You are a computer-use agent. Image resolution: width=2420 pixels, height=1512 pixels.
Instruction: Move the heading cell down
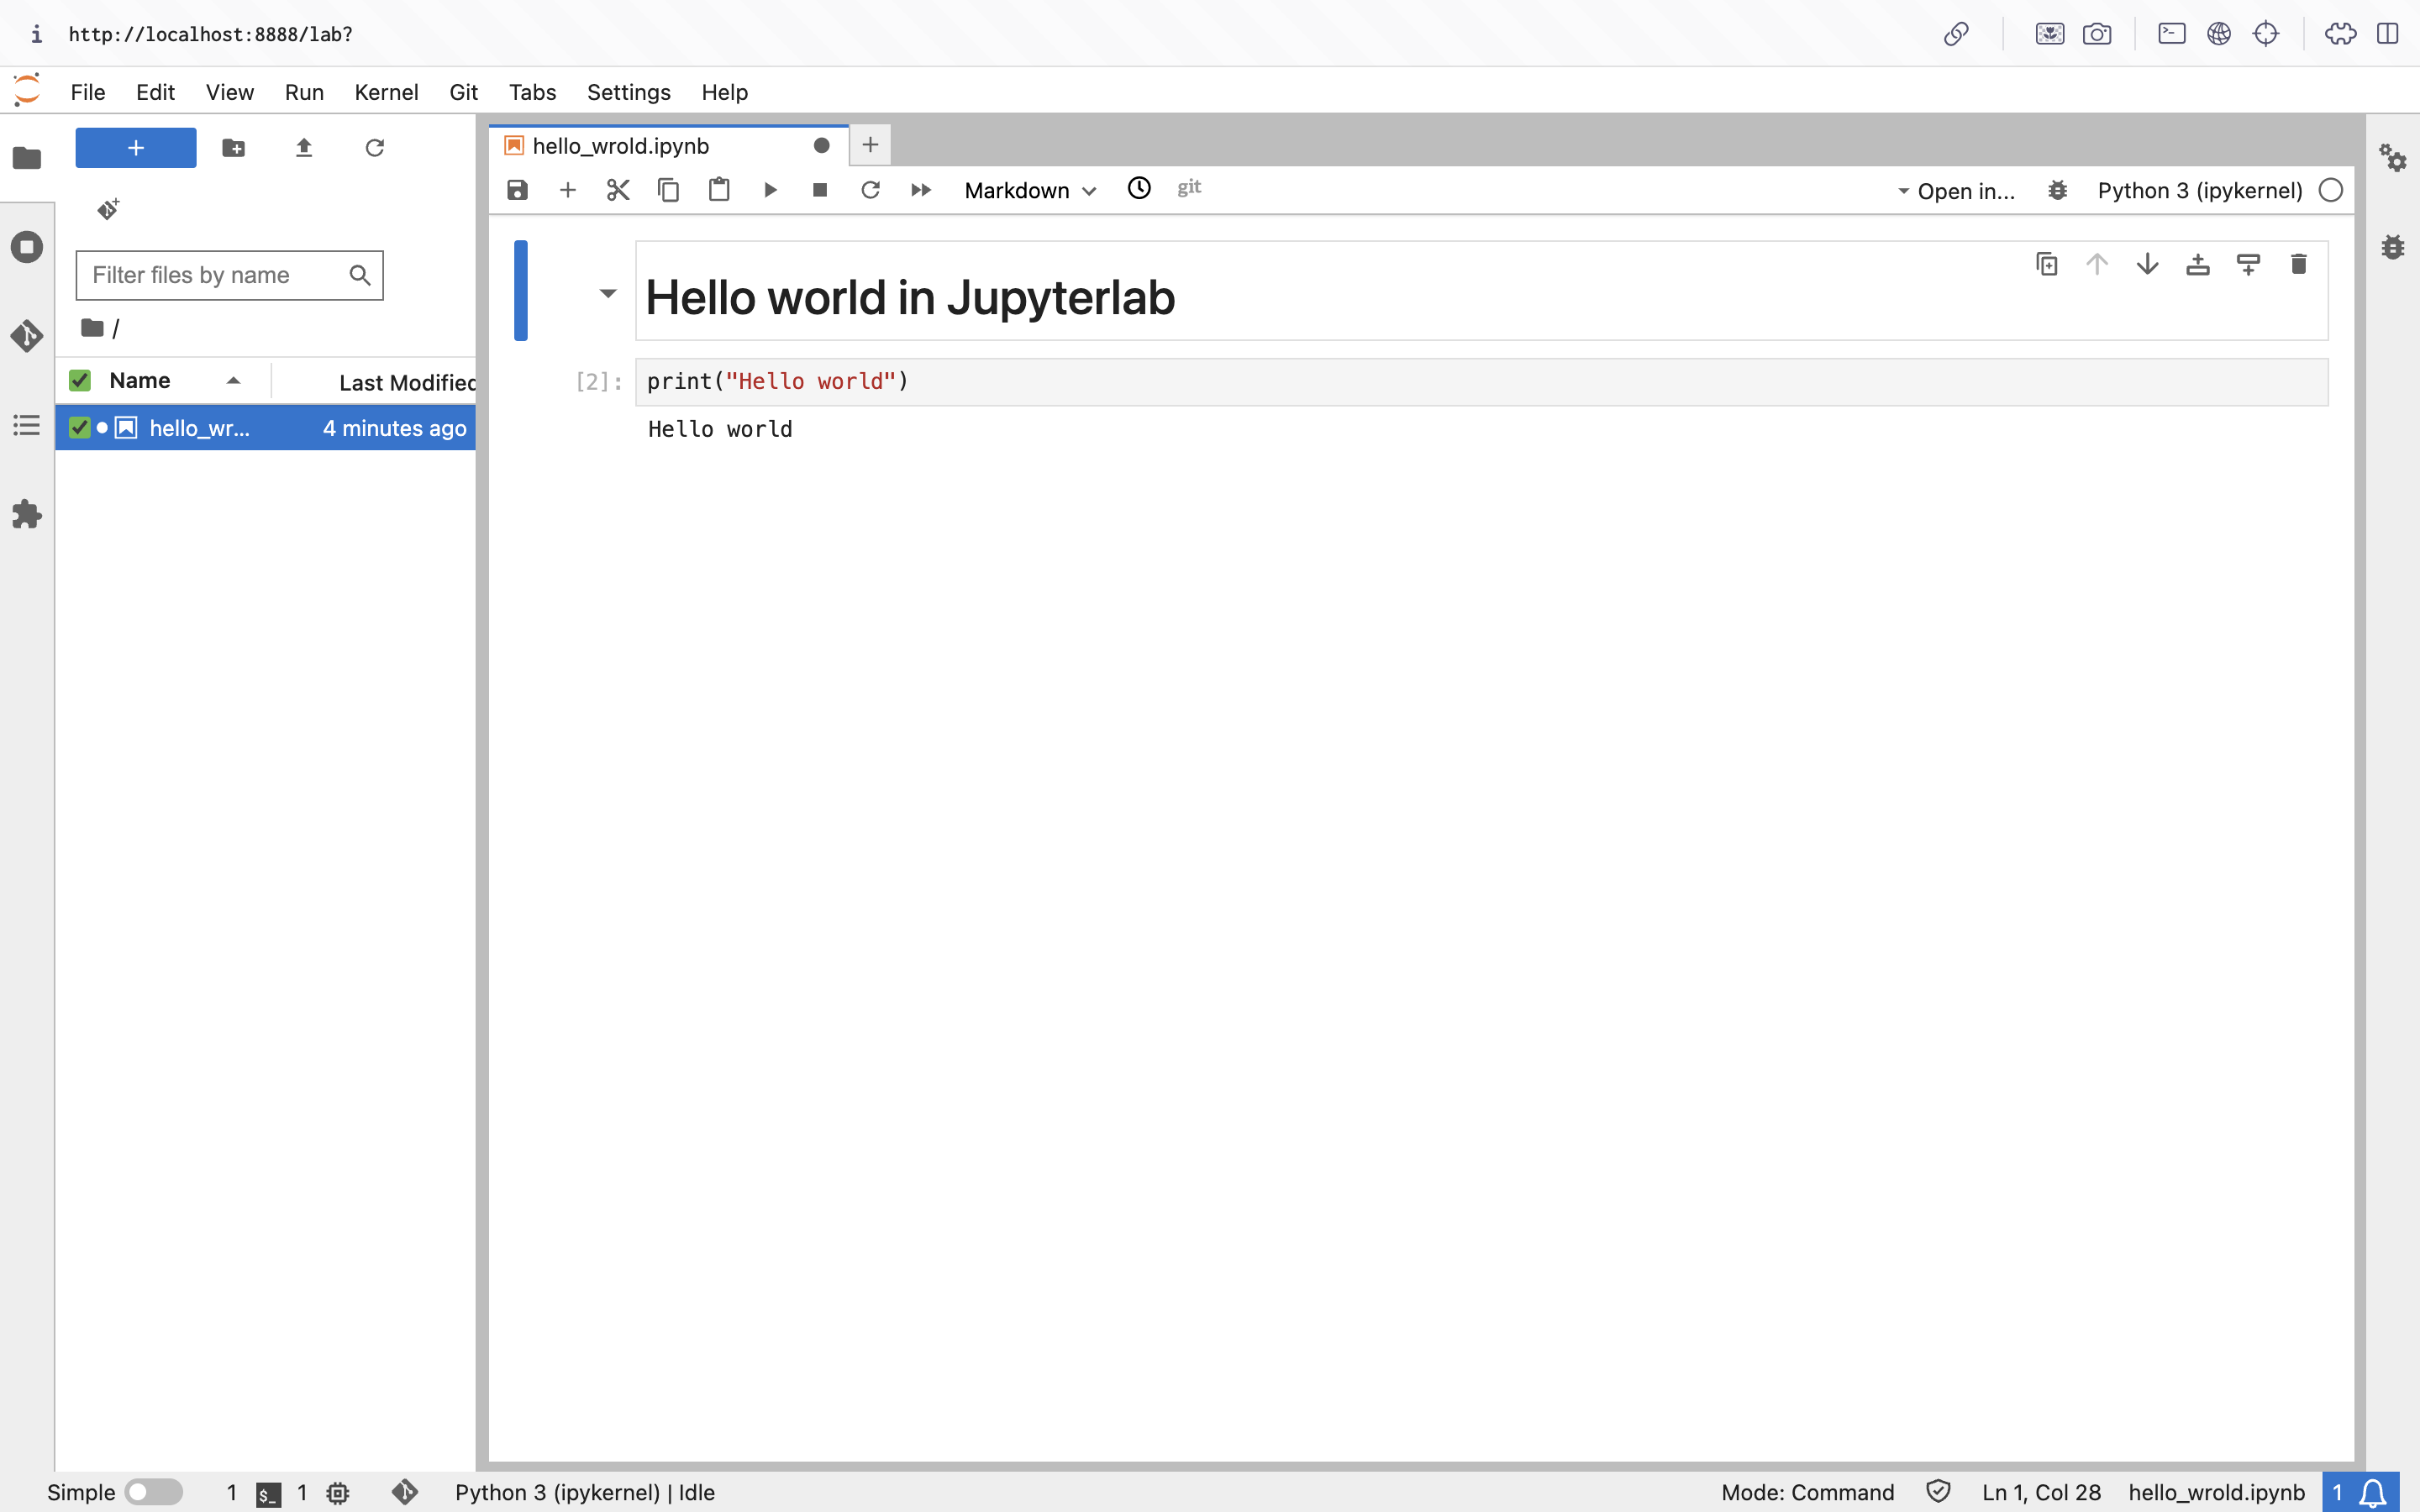pos(2147,264)
